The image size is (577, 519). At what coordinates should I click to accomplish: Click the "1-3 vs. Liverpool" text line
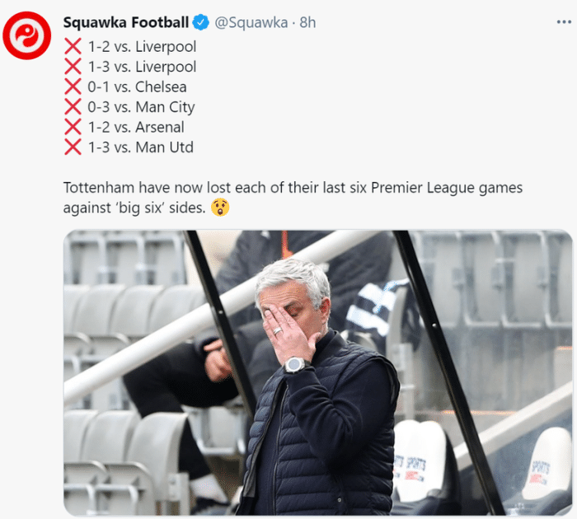(x=142, y=67)
